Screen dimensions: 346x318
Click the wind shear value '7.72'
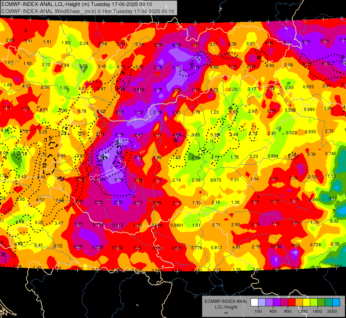click(42, 154)
